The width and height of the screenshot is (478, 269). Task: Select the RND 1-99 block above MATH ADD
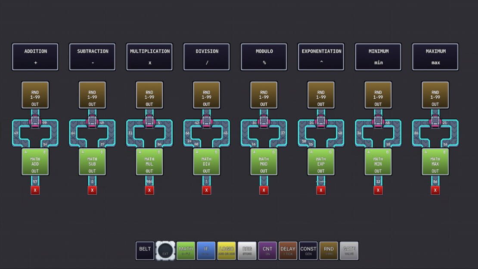tap(35, 95)
